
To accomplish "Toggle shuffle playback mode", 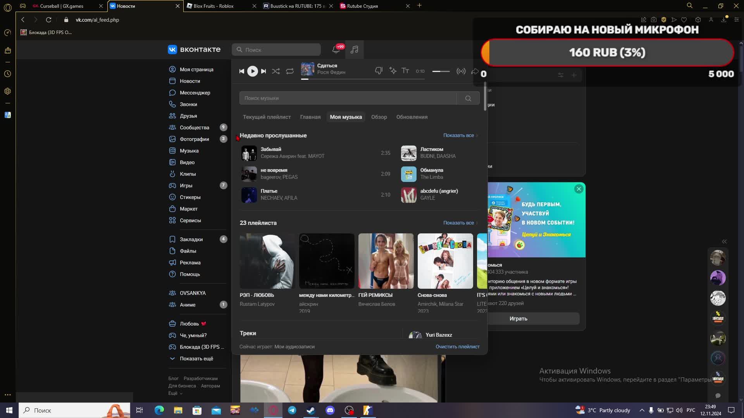I will point(276,71).
